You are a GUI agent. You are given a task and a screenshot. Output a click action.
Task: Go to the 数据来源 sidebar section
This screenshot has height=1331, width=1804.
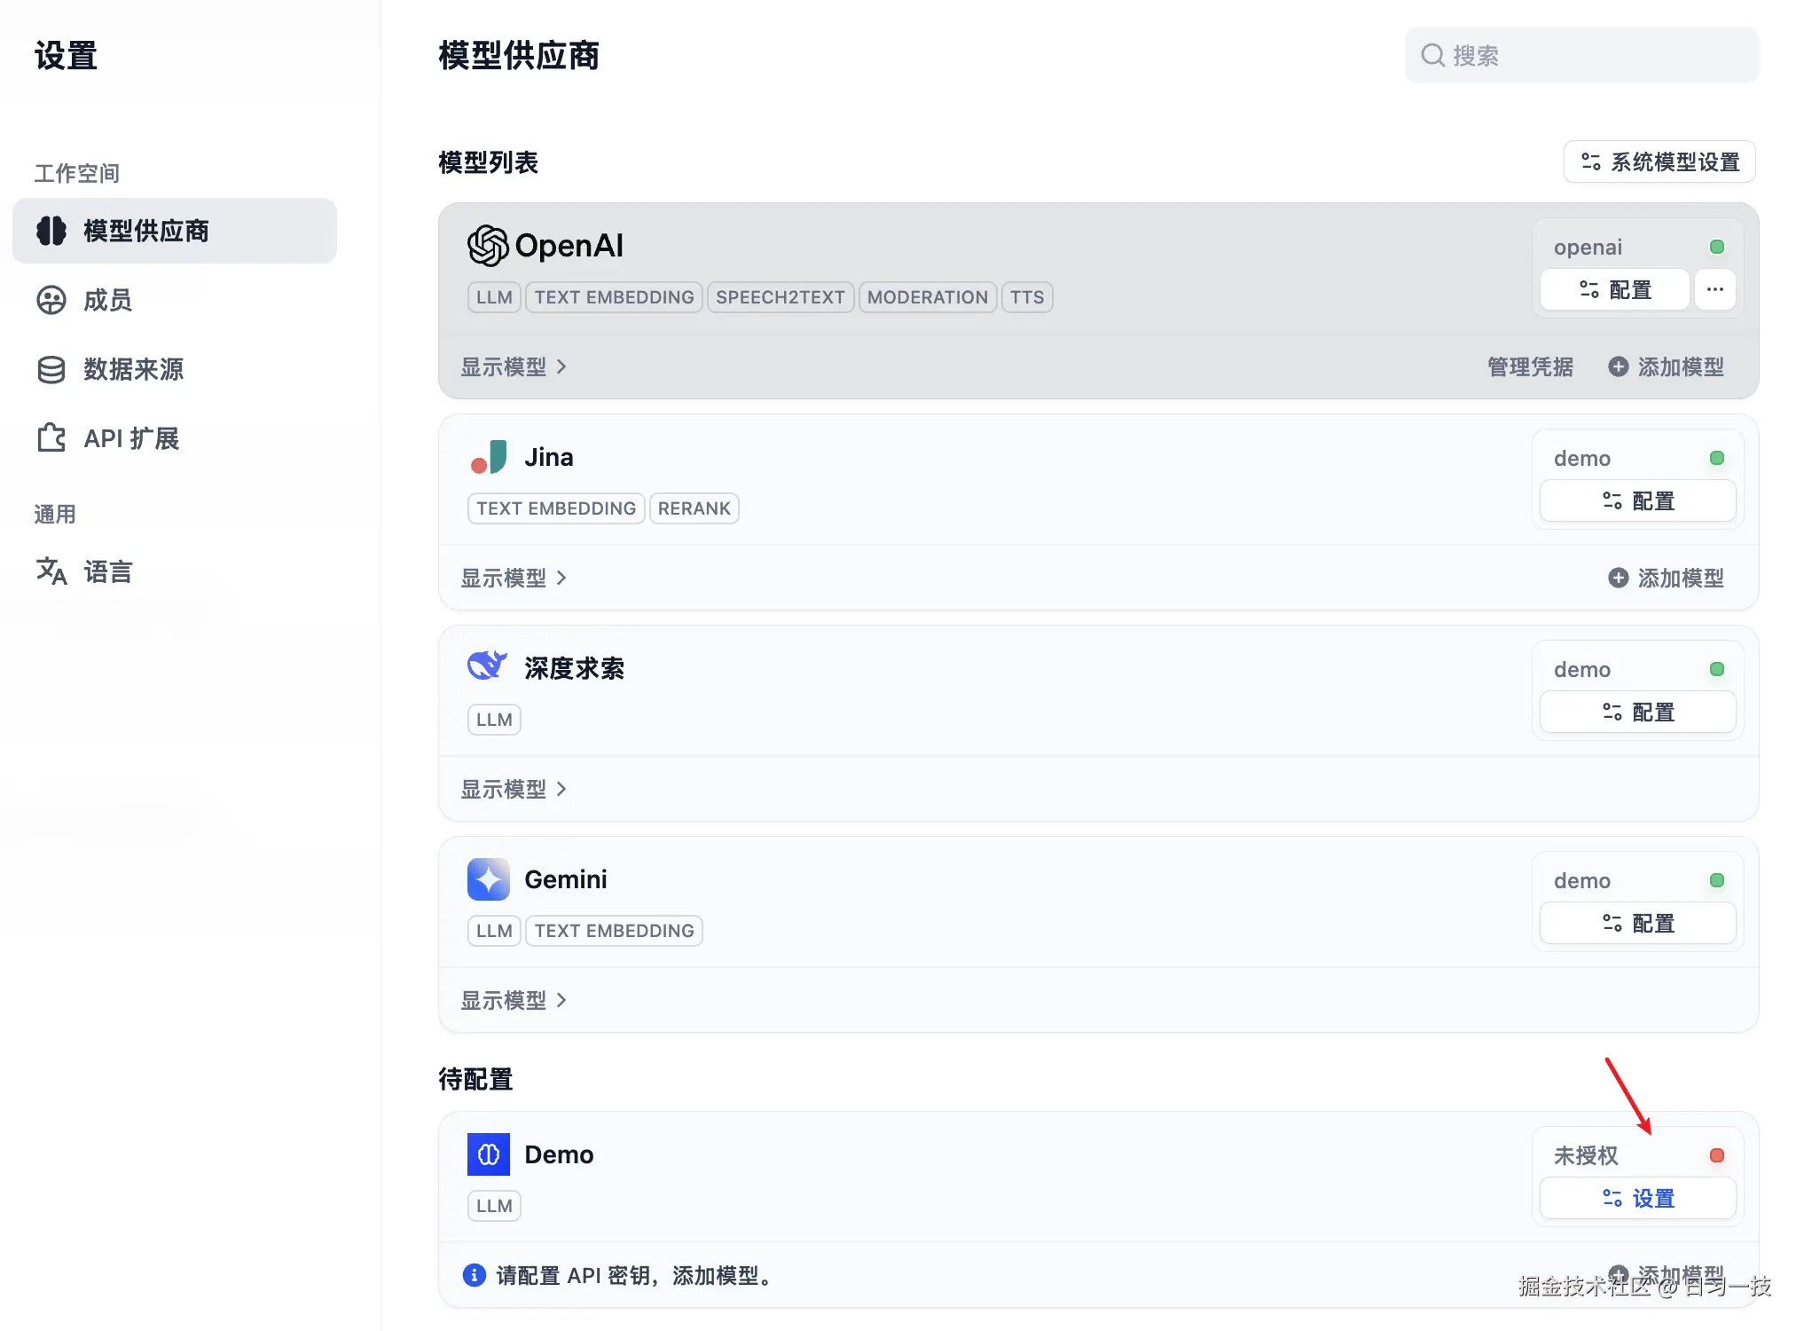pos(133,369)
